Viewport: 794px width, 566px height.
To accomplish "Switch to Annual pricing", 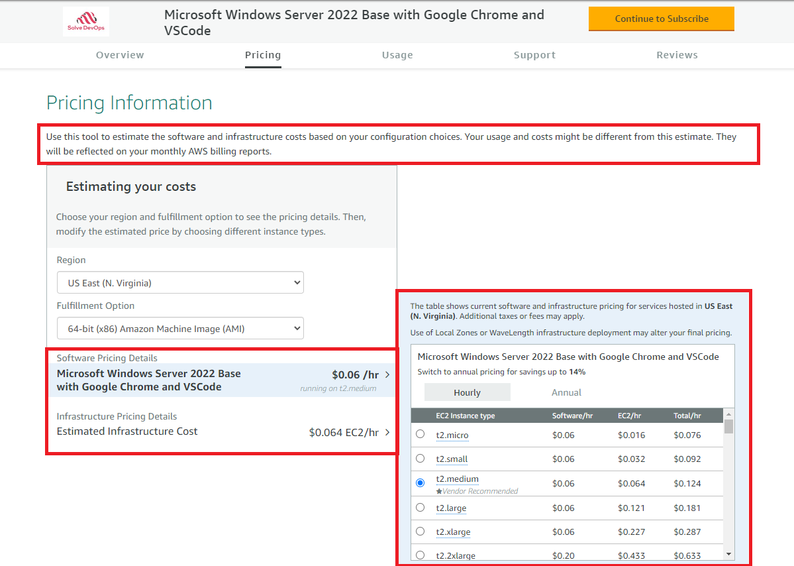I will (x=566, y=392).
